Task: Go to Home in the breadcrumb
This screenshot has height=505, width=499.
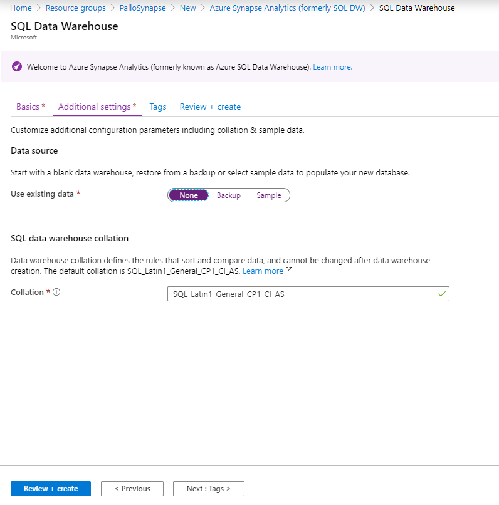Action: tap(21, 8)
